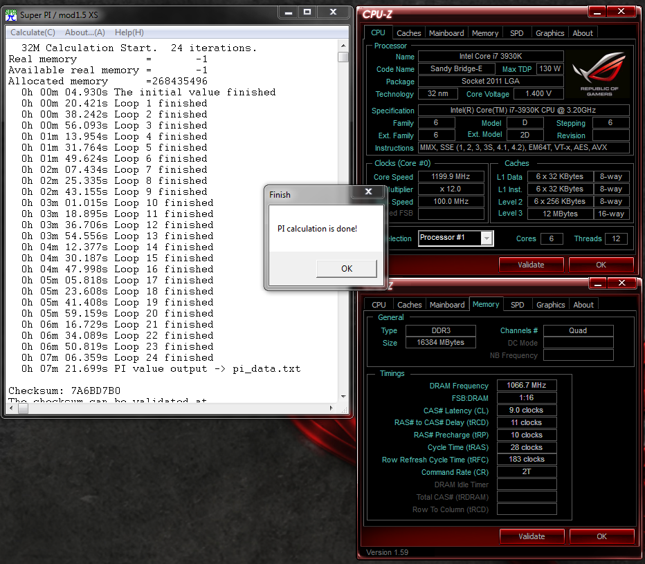This screenshot has width=645, height=564.
Task: Click the Super PI vertical scroll thumb
Action: (343, 57)
